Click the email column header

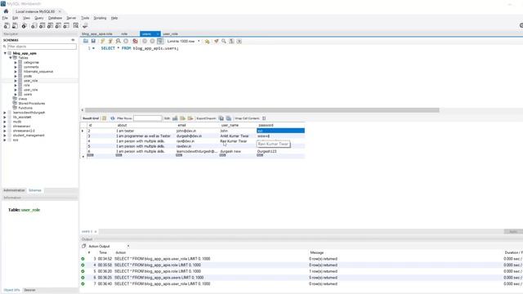click(181, 125)
